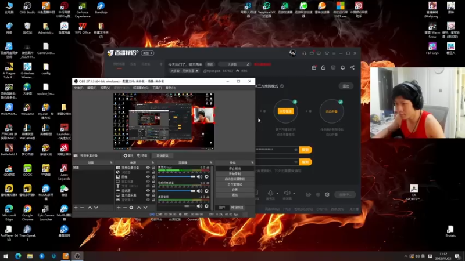The image size is (465, 261).
Task: Mute the 桌面音频 mixer channel speaker
Action: (x=199, y=206)
